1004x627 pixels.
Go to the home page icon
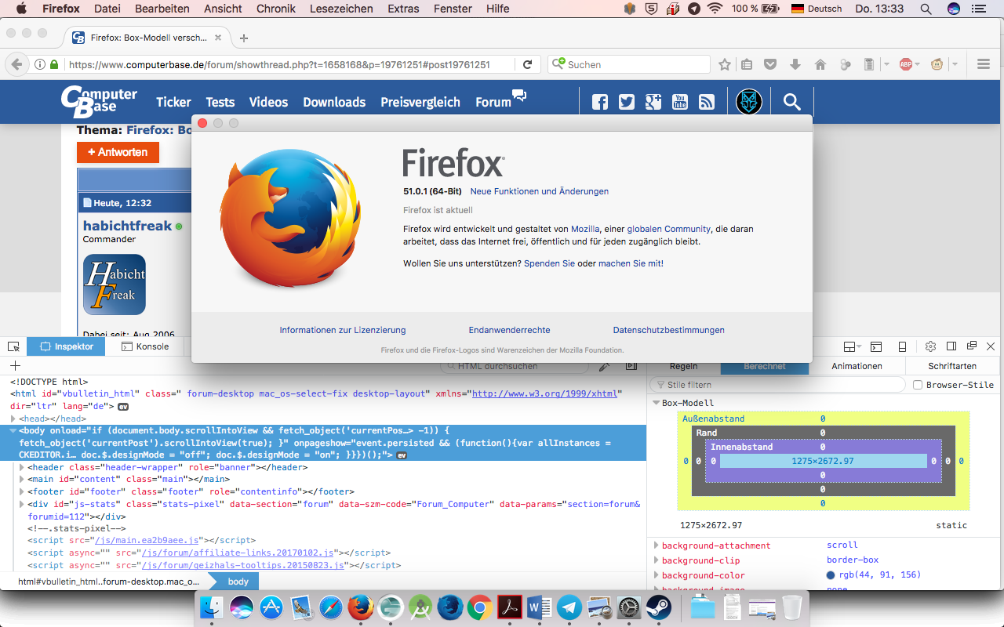[820, 64]
